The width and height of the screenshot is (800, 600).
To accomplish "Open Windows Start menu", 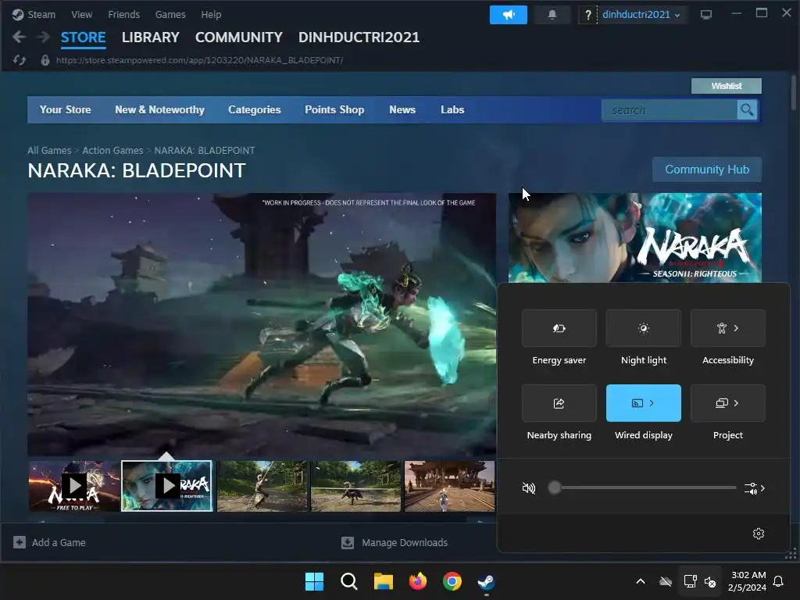I will click(314, 581).
